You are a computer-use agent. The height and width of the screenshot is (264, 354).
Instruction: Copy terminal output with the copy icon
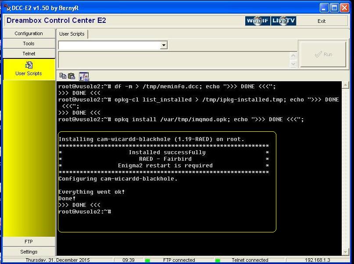(63, 76)
